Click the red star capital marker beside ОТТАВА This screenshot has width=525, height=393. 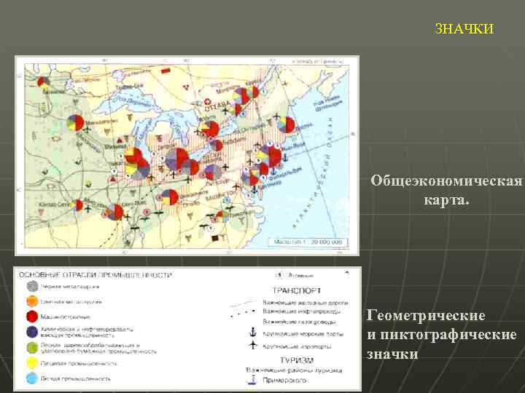pos(208,102)
